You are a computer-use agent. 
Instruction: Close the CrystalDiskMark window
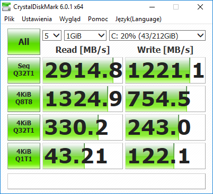(200, 7)
